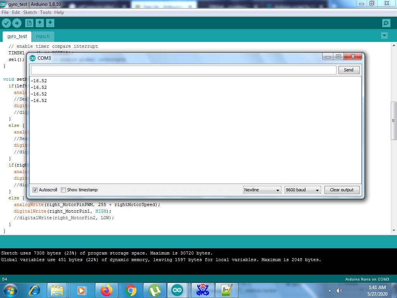Open the Windows Start orb
Viewport: 397px width, 298px height.
click(10, 290)
